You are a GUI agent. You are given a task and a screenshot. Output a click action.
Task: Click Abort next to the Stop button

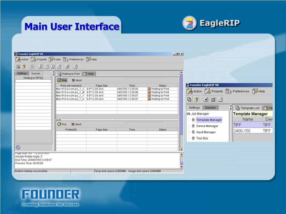[x=77, y=80]
